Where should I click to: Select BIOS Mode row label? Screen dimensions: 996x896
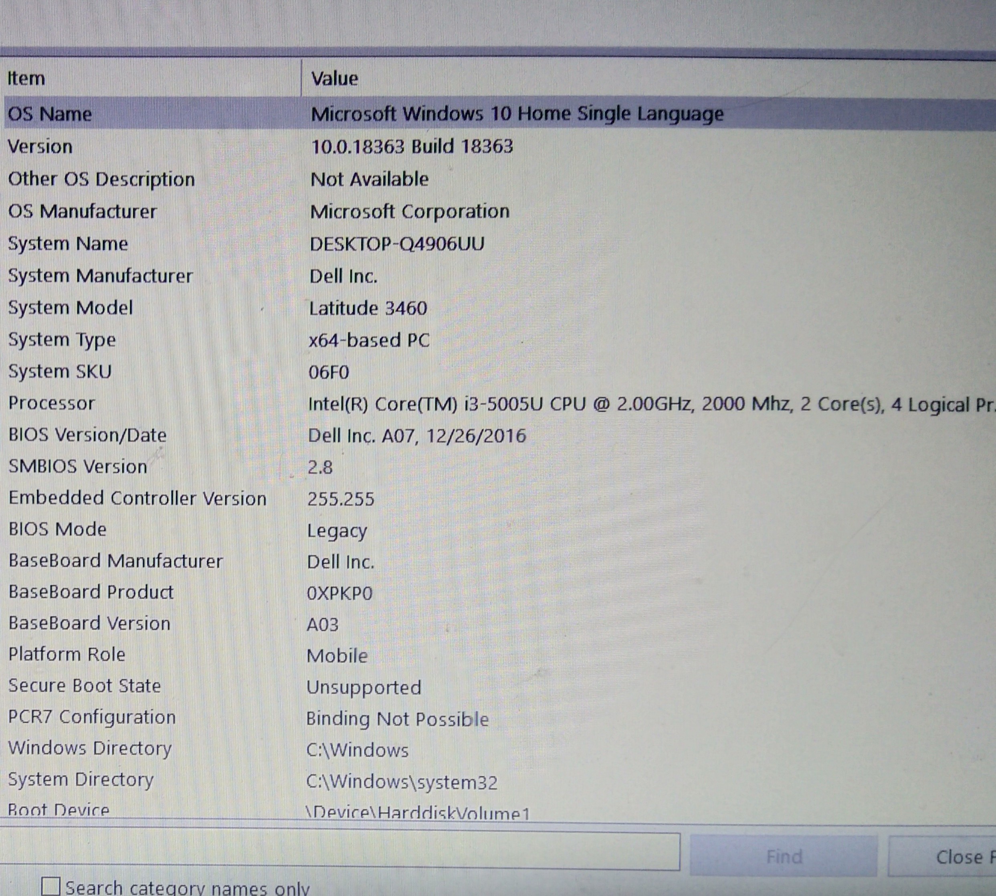58,529
